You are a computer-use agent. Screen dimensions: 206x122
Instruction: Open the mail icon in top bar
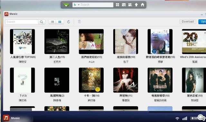pyautogui.click(x=124, y=5)
